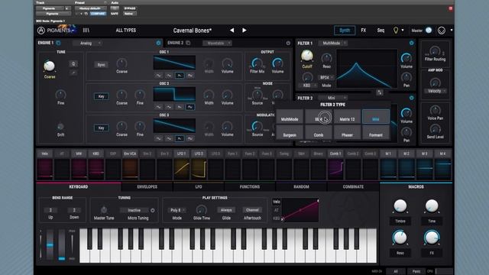
Task: Toggle OSC 1 Sync button
Action: pyautogui.click(x=101, y=65)
